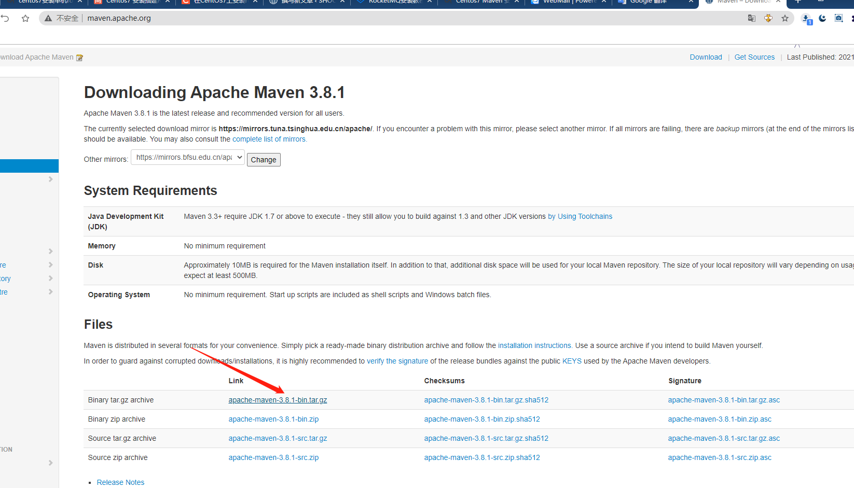Download apache-maven-3.8.1-src.zip

273,457
